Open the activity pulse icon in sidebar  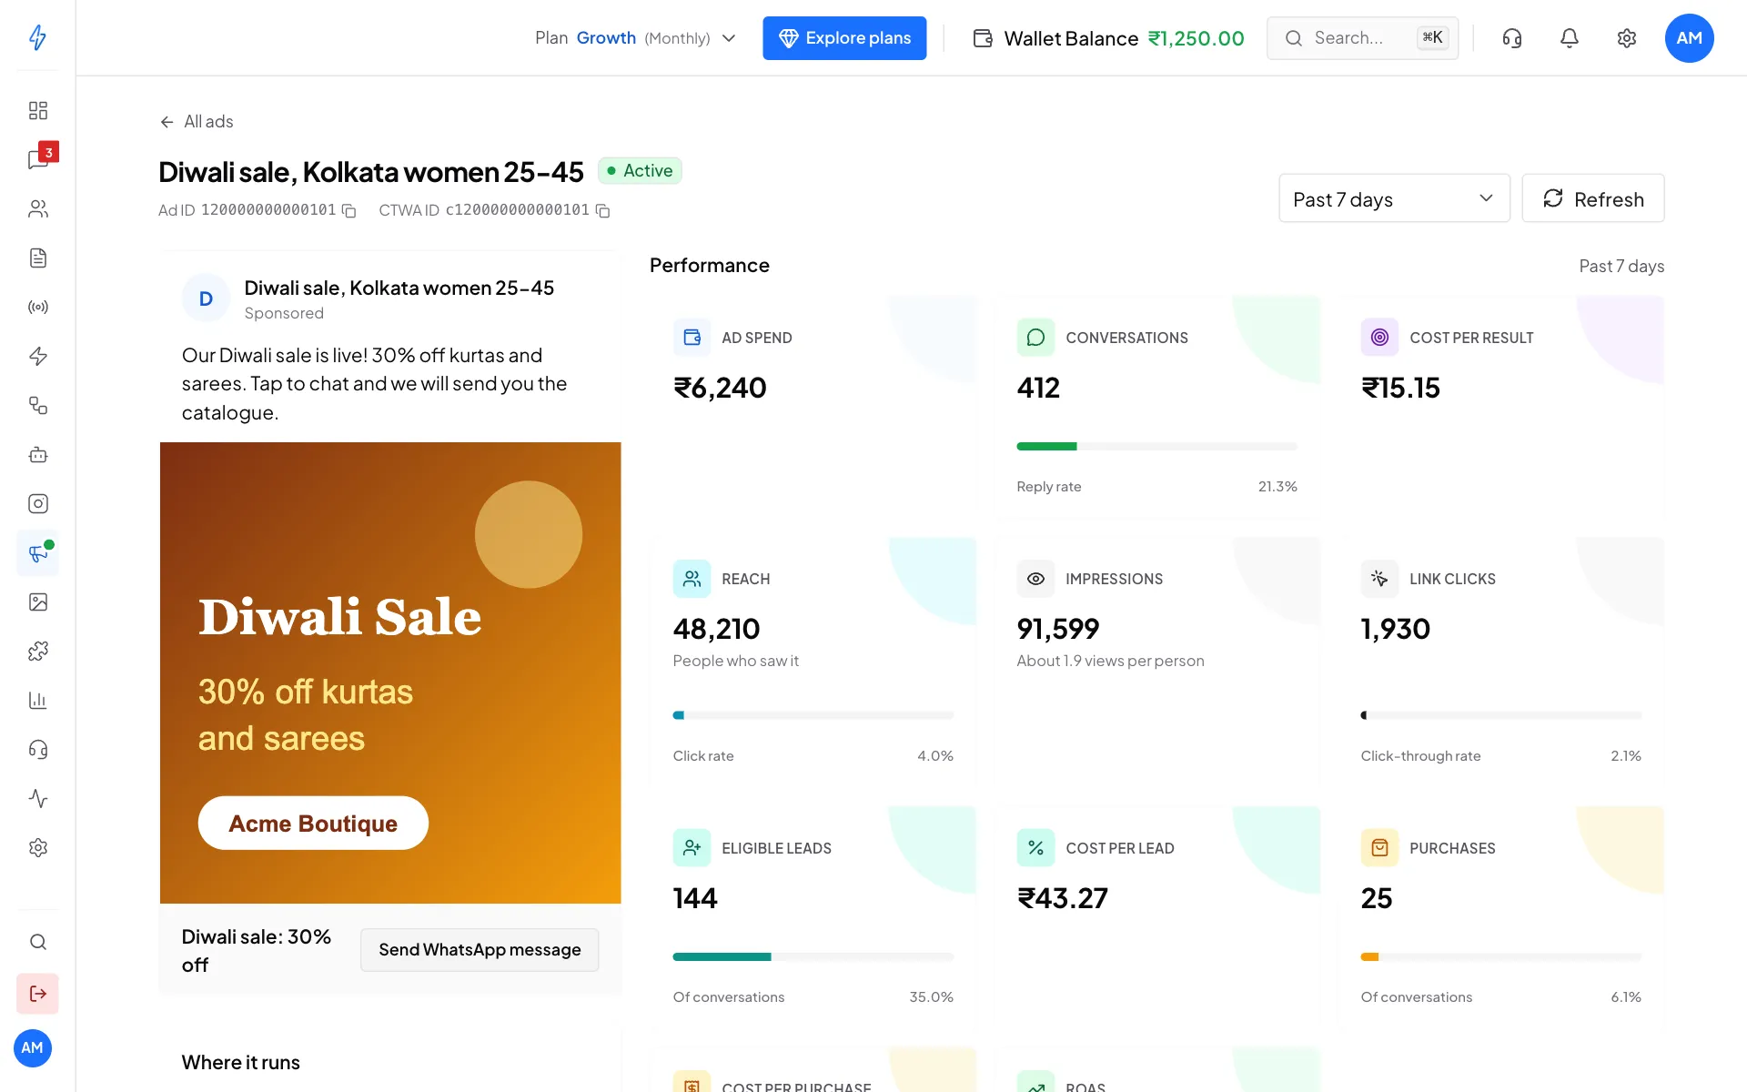(x=37, y=798)
